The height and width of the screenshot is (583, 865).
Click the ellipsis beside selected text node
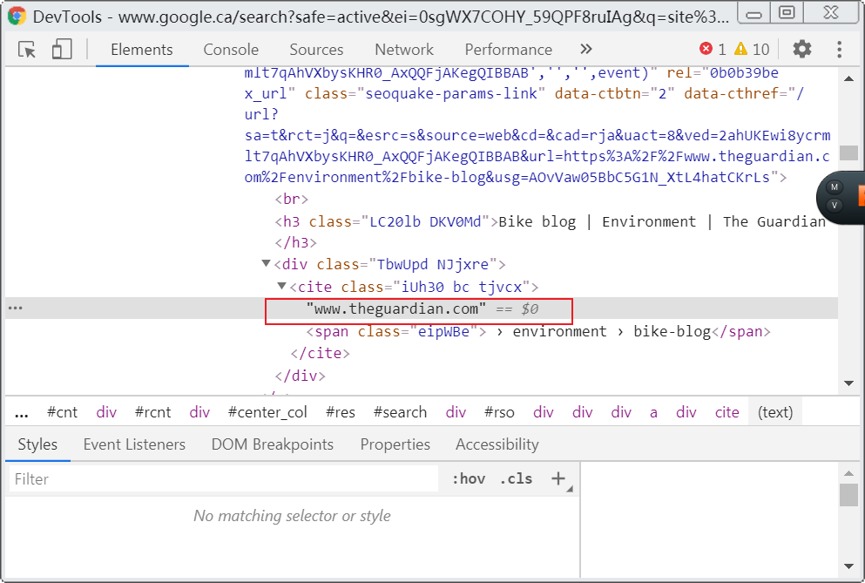tap(16, 308)
